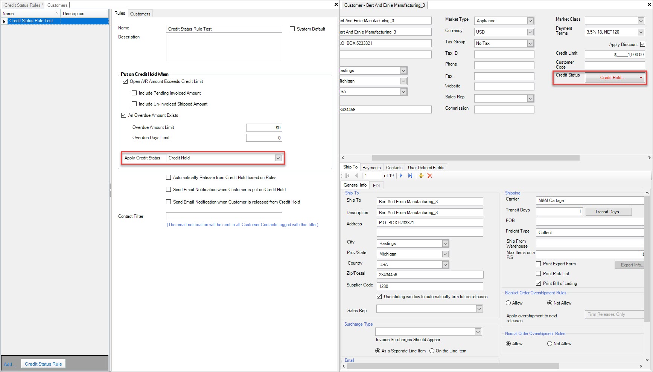Click Overdue Amount Limit field
The height and width of the screenshot is (372, 653).
pyautogui.click(x=264, y=127)
